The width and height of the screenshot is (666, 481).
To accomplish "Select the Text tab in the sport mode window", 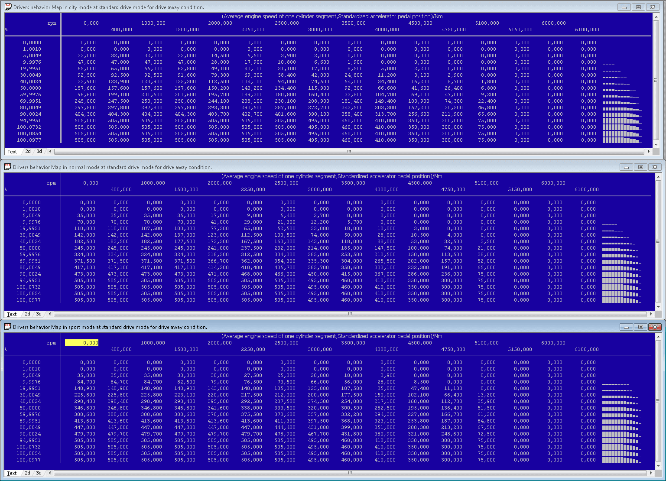I will (12, 473).
